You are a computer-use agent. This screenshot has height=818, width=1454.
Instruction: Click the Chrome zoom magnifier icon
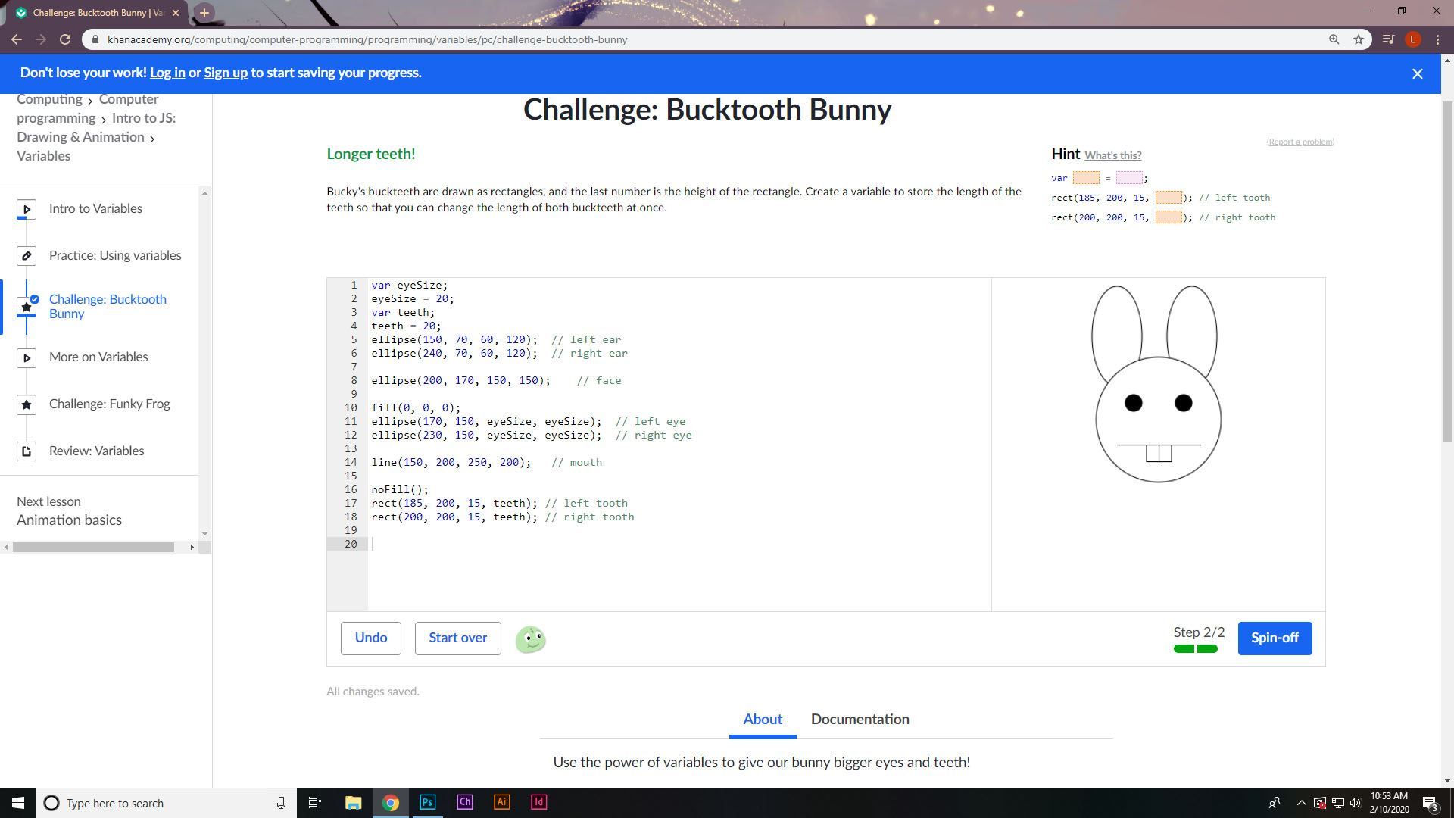[x=1334, y=39]
